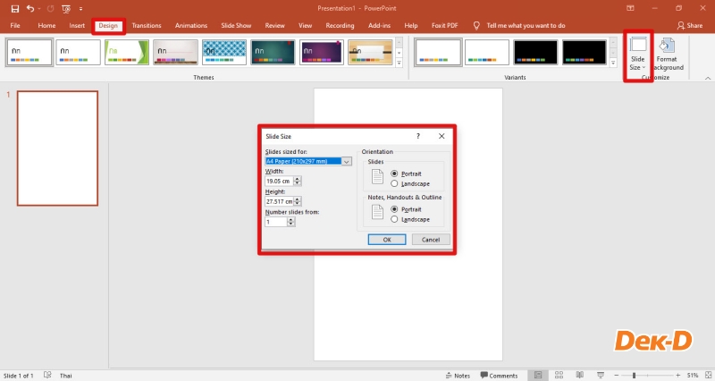Switch to the Insert tab
This screenshot has width=715, height=381.
point(77,26)
